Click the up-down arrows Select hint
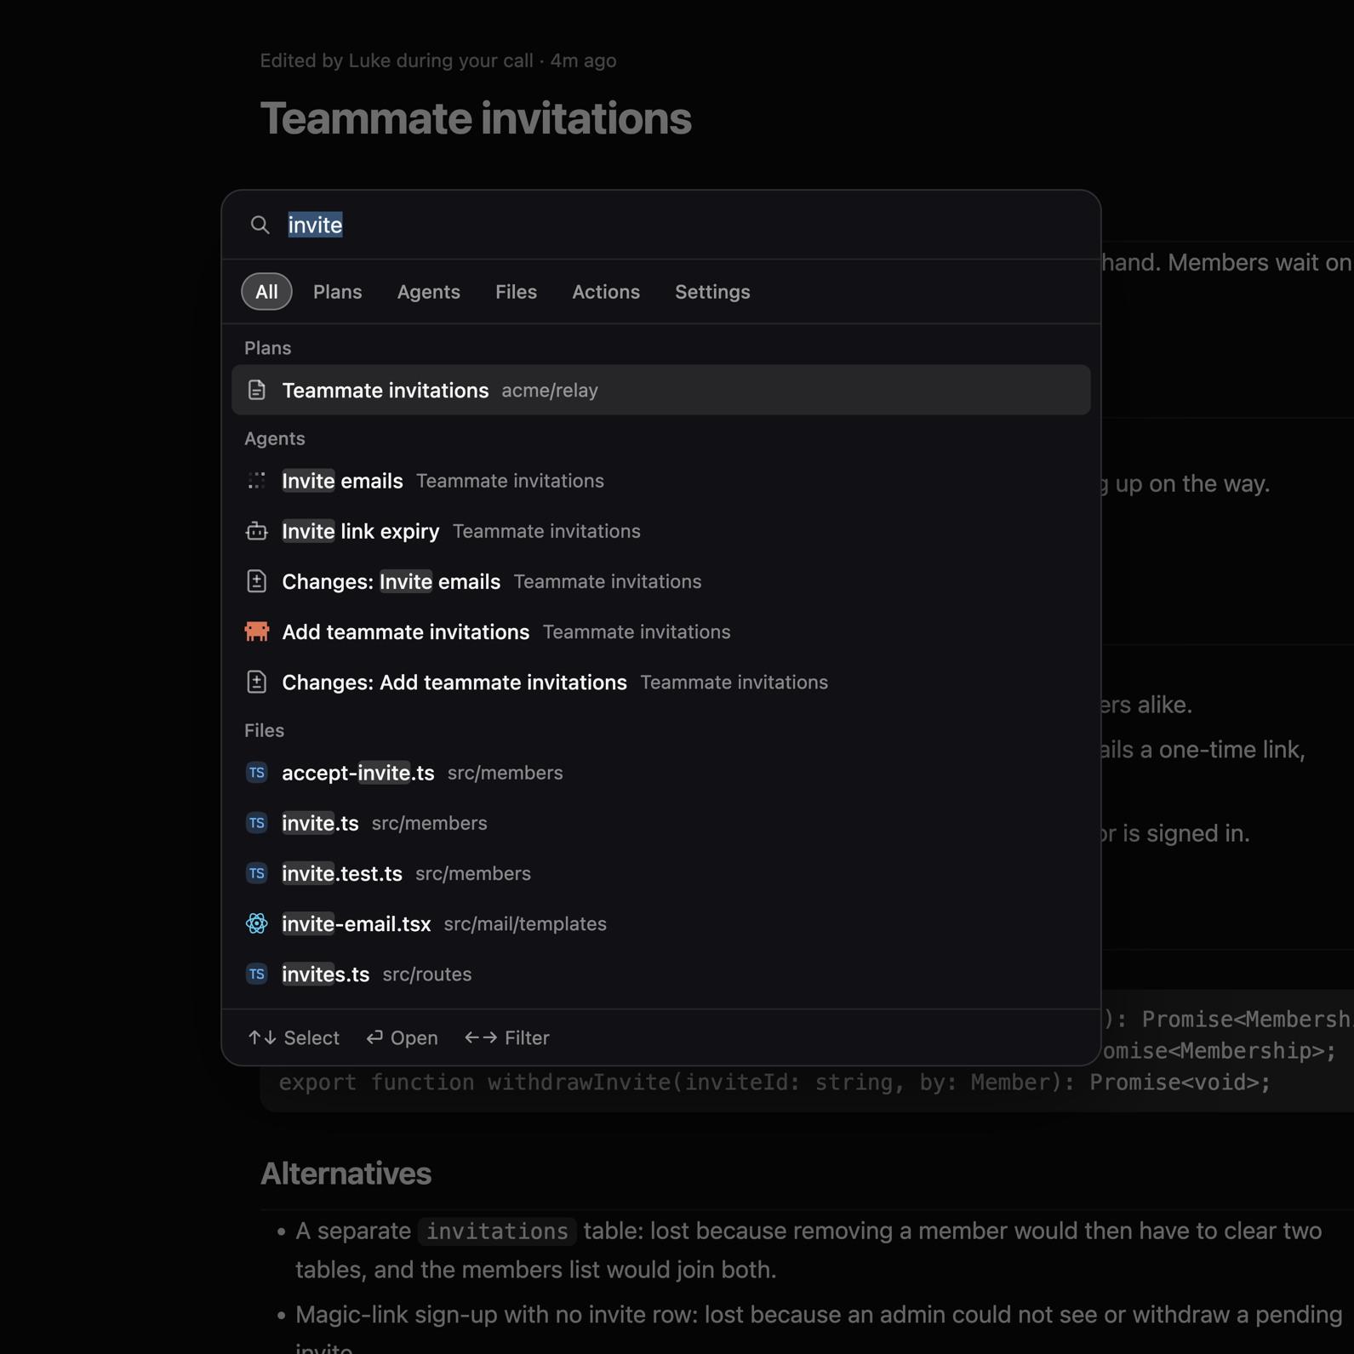The width and height of the screenshot is (1354, 1354). (x=294, y=1037)
